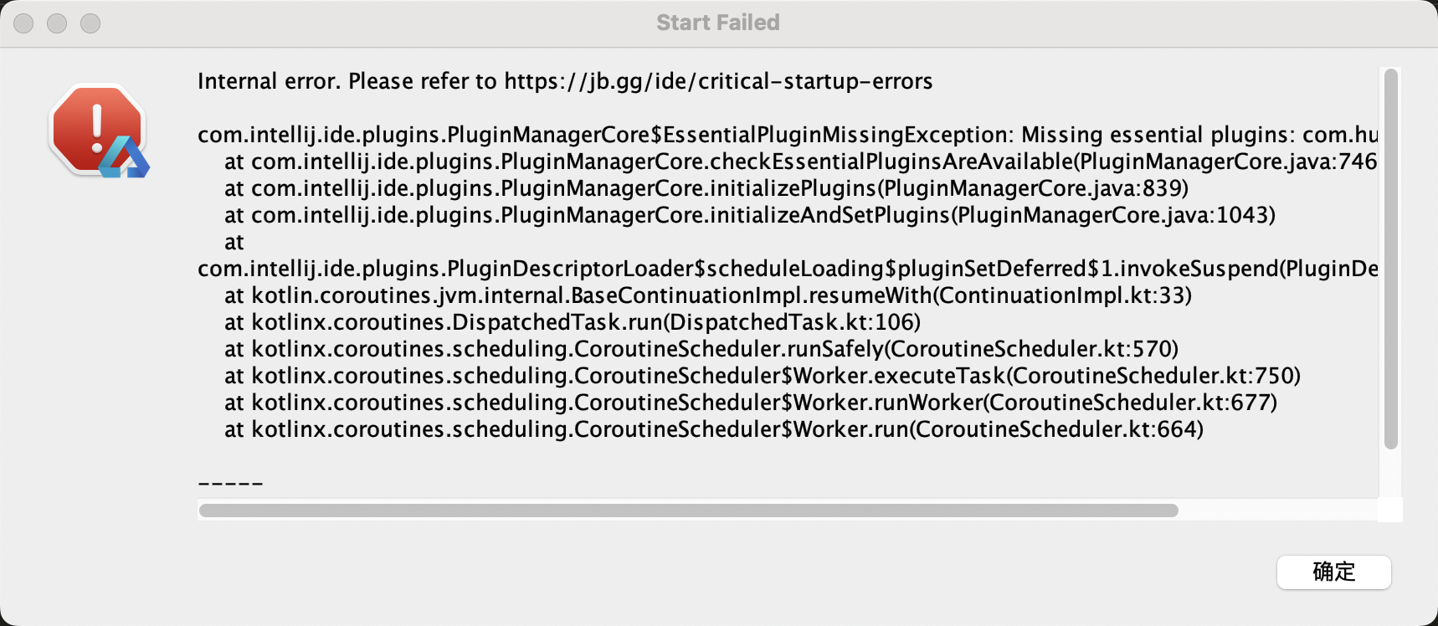Click vertical scrollbar track below the thumb
1438x626 pixels.
tap(1391, 474)
